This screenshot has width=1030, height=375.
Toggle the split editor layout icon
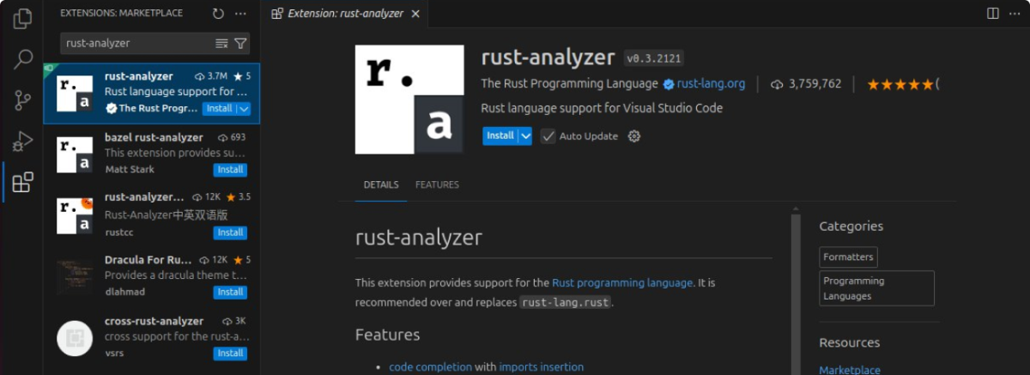point(992,14)
